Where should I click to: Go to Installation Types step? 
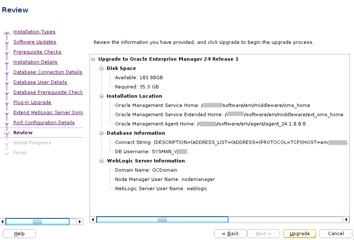click(x=34, y=32)
